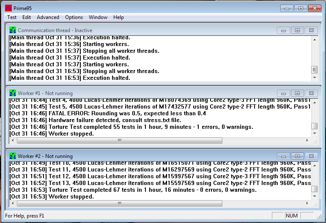
Task: Click Test 13 M15597569 log line
Action: pyautogui.click(x=160, y=183)
